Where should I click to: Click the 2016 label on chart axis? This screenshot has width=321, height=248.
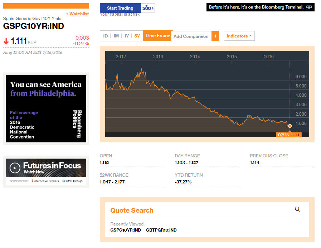(269, 56)
